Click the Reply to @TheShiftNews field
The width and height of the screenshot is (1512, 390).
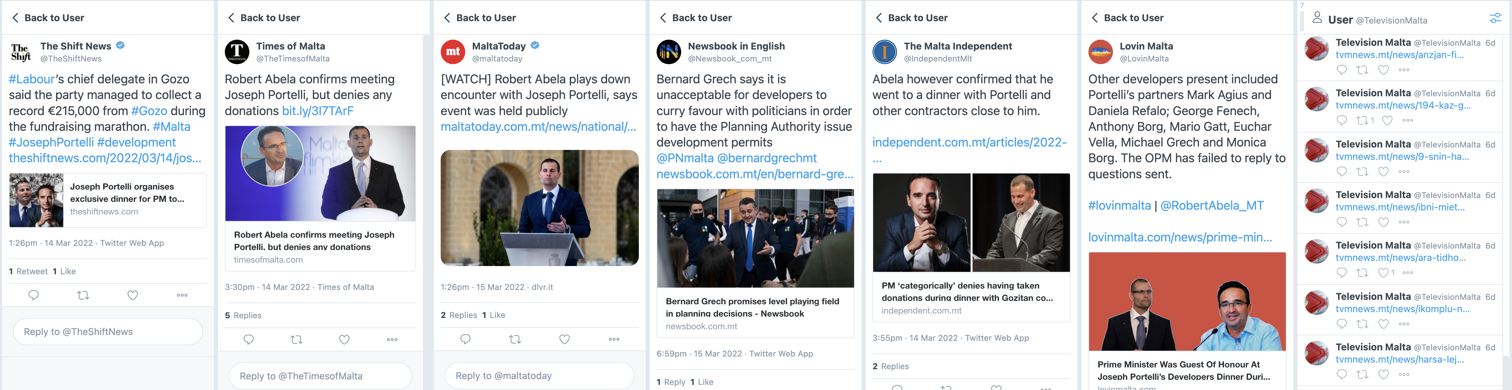click(x=108, y=331)
